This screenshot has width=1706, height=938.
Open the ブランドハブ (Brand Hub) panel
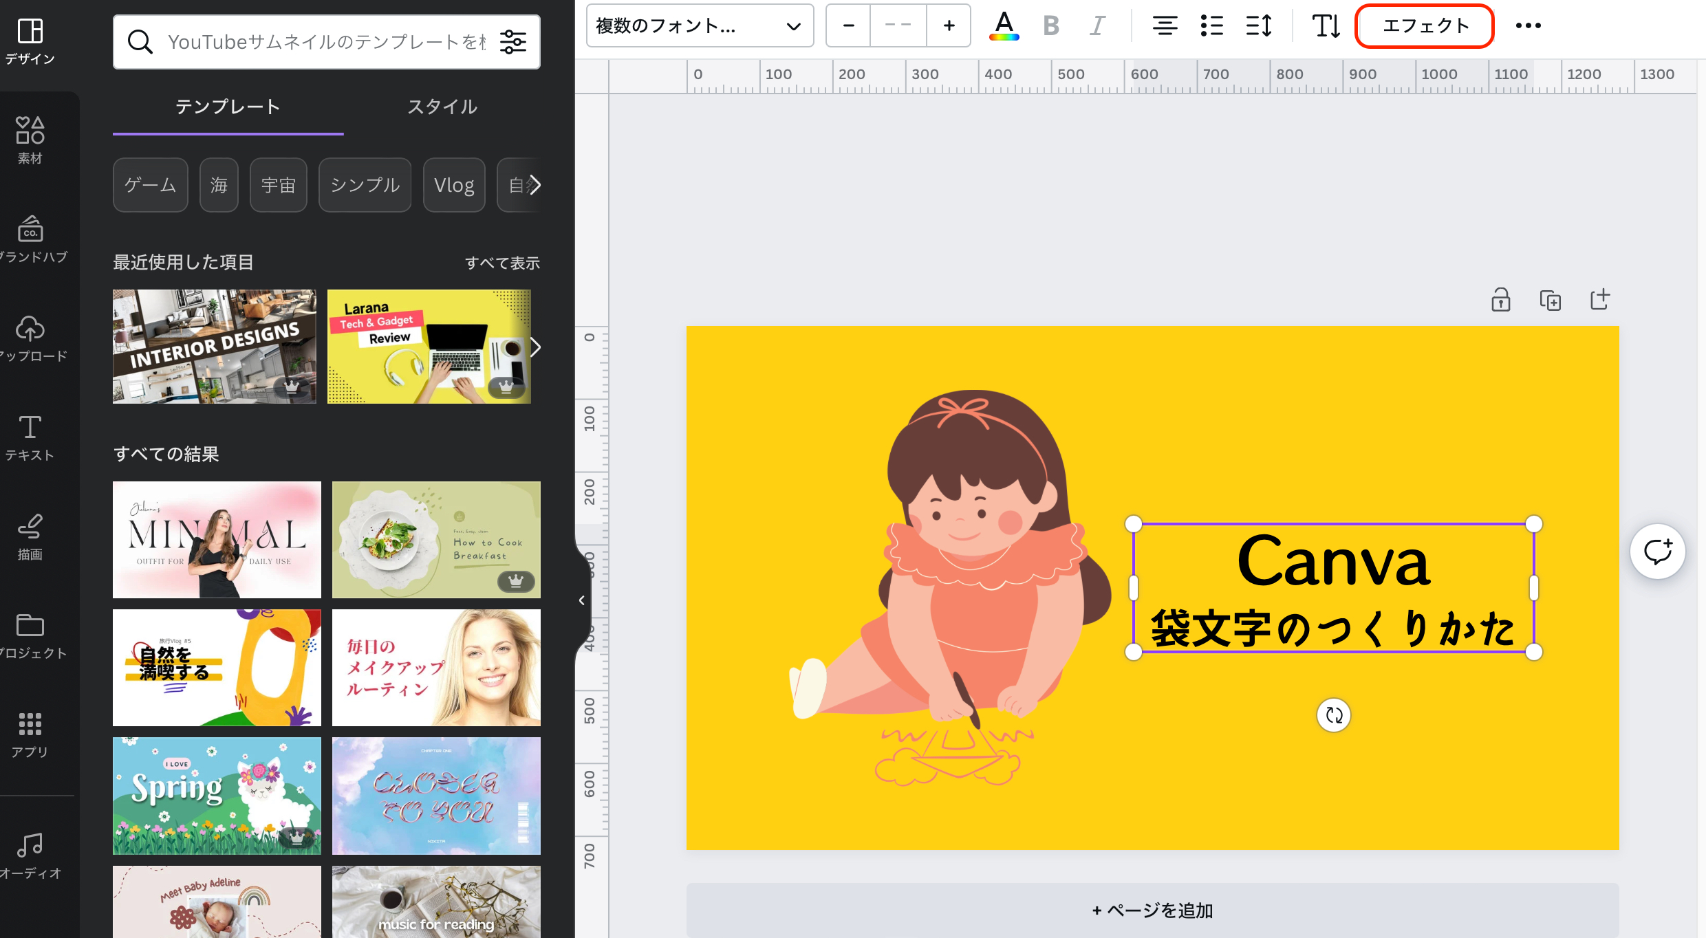(30, 239)
